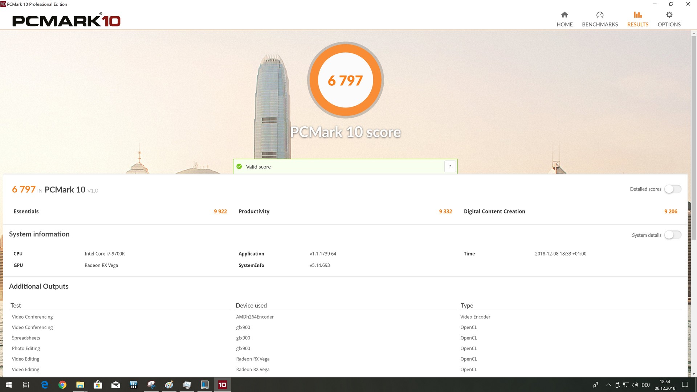Image resolution: width=697 pixels, height=392 pixels.
Task: Click the Productivity score label
Action: (x=254, y=212)
